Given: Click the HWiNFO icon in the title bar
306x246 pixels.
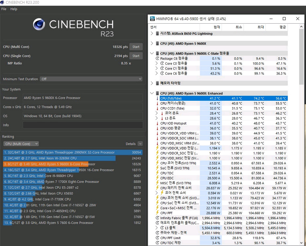Looking at the screenshot, I should 152,19.
